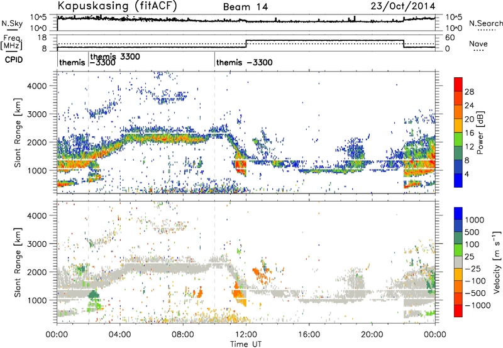The width and height of the screenshot is (503, 348).
Task: Click the light green 12–16 dB Power segment
Action: (458, 139)
